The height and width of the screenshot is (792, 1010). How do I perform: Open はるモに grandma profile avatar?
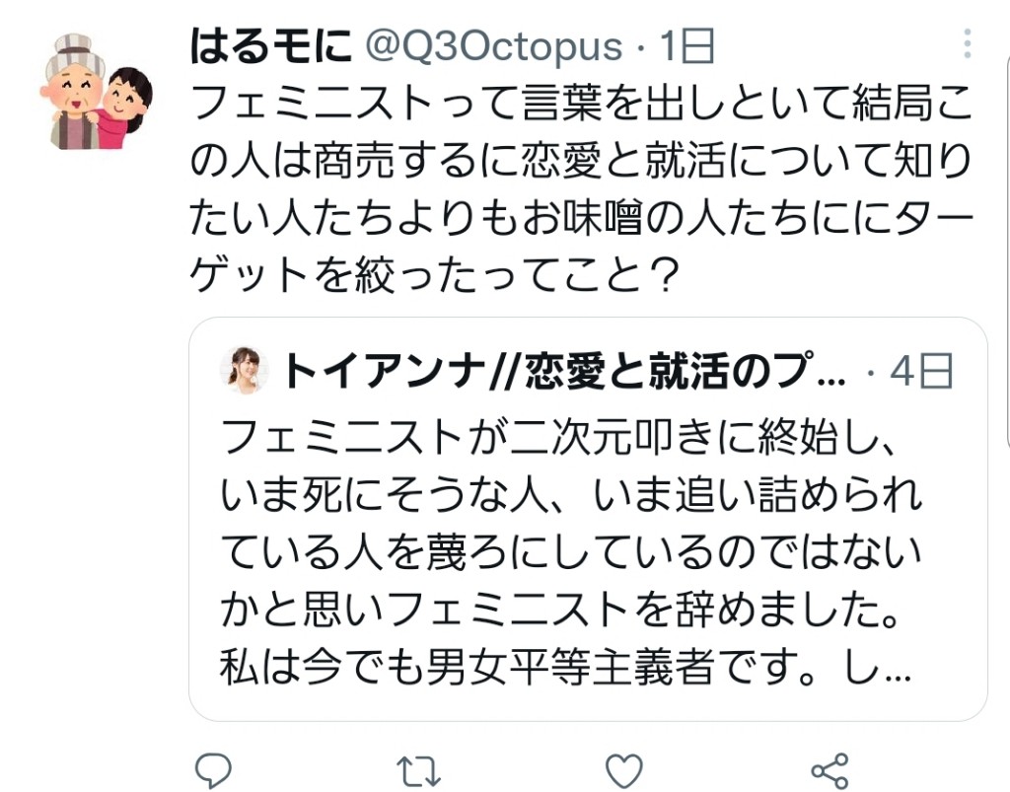98,92
